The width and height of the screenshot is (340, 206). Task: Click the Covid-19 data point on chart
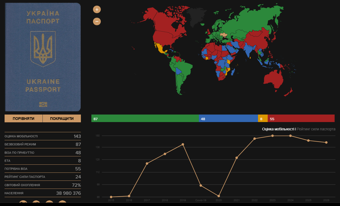(x=201, y=186)
